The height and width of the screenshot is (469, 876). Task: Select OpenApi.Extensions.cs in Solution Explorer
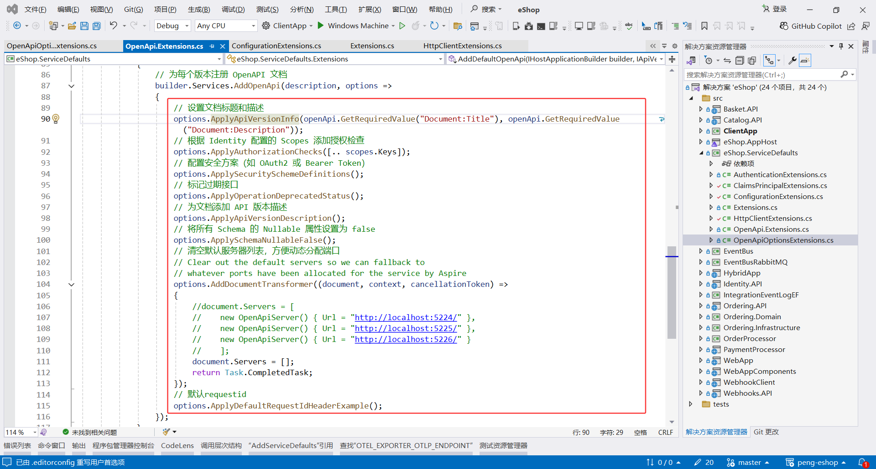771,229
